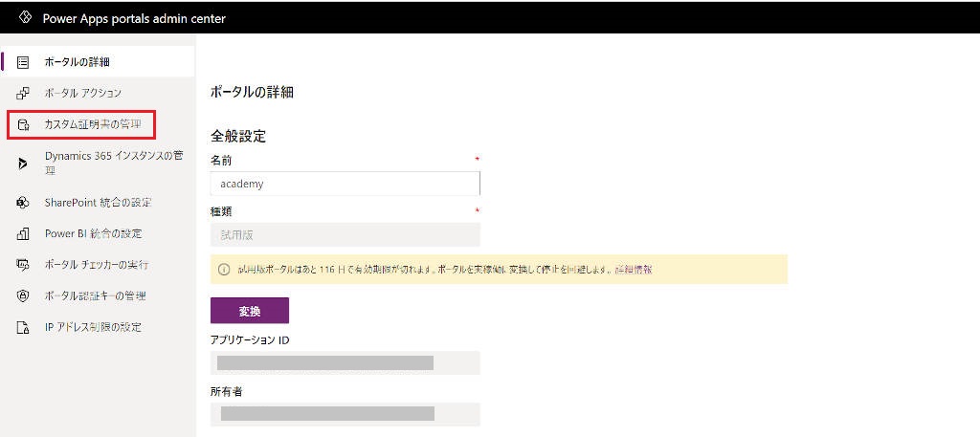Click the ポータルの詳細 list icon

pyautogui.click(x=23, y=62)
